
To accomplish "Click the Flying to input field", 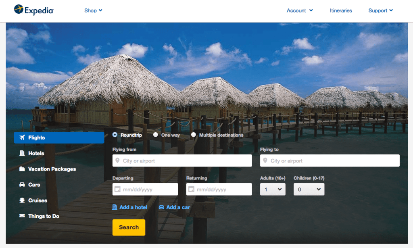I will tap(330, 160).
